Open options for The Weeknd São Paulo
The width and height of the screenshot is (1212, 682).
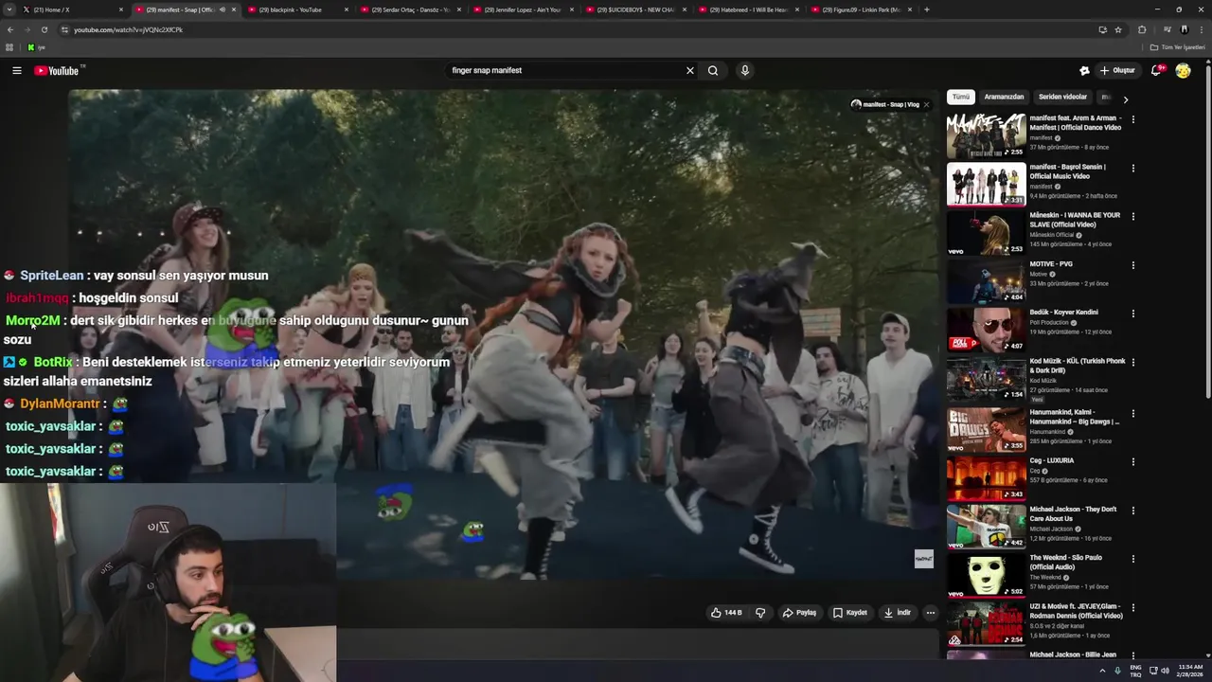tap(1132, 559)
